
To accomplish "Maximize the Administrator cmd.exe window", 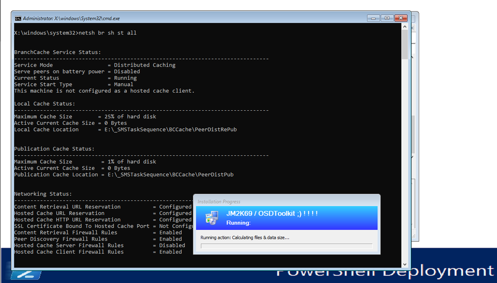I will pyautogui.click(x=387, y=19).
